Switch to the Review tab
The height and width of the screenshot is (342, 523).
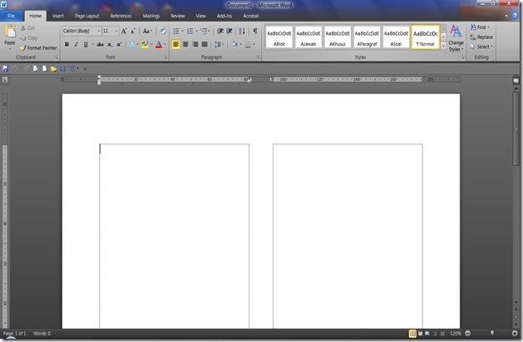click(177, 16)
